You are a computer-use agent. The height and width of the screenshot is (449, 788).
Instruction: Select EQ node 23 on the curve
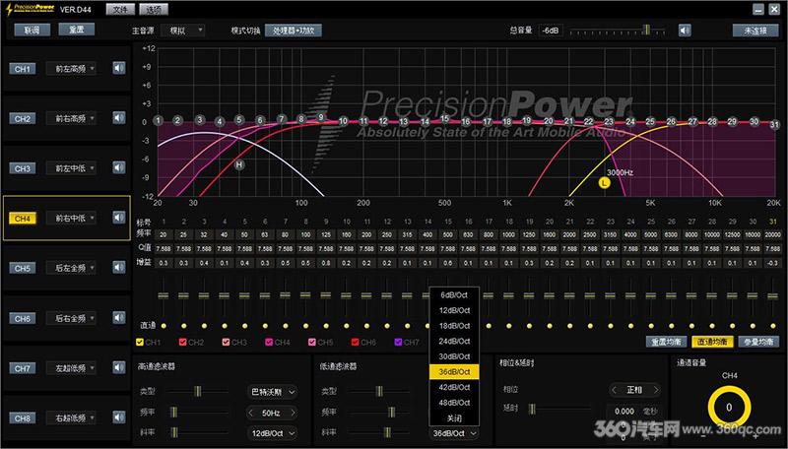[609, 121]
